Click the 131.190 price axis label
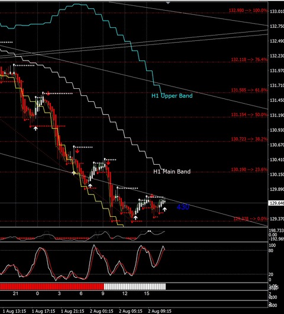Image resolution: width=284 pixels, height=314 pixels. [277, 115]
